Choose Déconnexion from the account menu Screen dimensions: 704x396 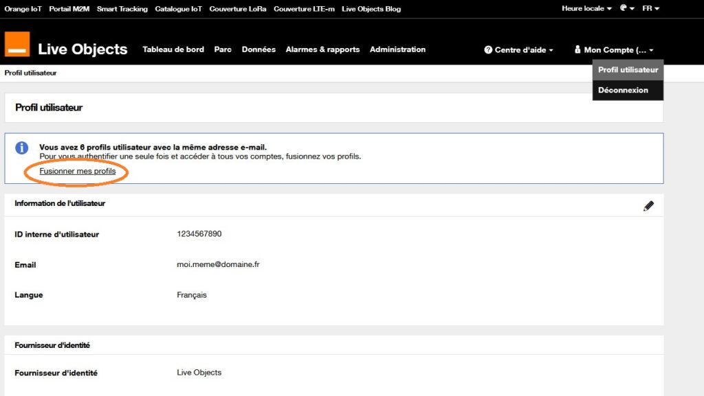(623, 90)
